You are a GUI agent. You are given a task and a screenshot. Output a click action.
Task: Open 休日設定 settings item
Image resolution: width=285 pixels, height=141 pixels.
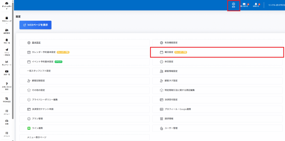[169, 62]
